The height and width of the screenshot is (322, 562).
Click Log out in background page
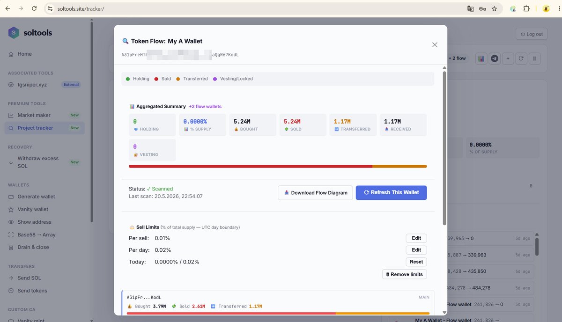pyautogui.click(x=531, y=34)
